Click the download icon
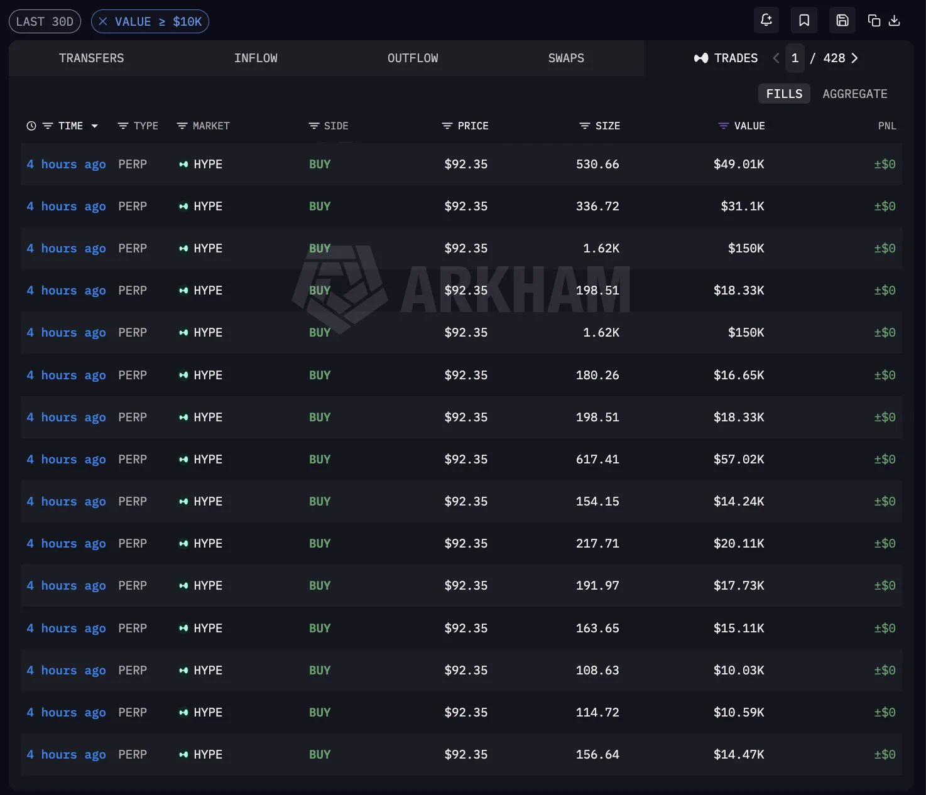Screen dimensions: 926x795 pyautogui.click(x=895, y=21)
